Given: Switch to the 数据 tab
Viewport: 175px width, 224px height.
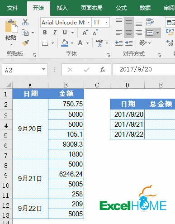Looking at the screenshot, I should (x=145, y=8).
